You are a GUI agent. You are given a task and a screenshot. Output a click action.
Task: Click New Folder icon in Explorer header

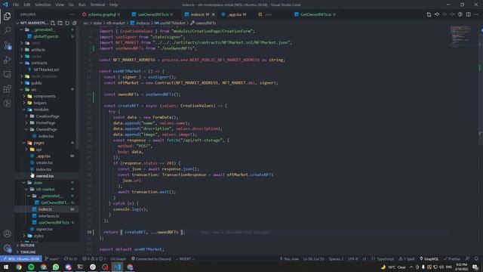[x=60, y=23]
